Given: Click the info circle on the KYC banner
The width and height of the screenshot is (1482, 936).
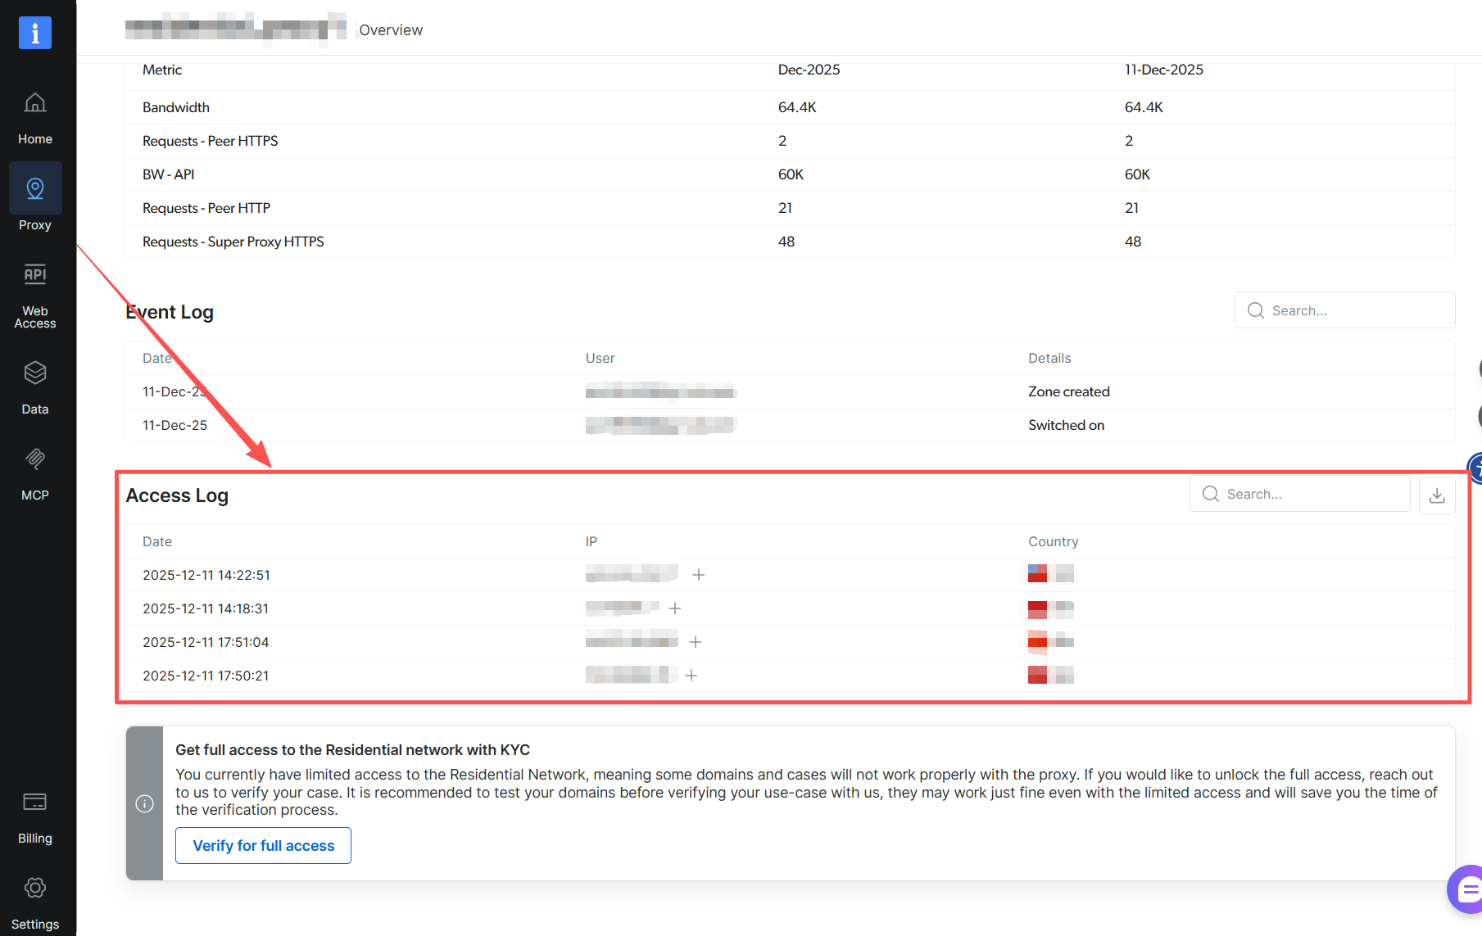Looking at the screenshot, I should pyautogui.click(x=144, y=803).
